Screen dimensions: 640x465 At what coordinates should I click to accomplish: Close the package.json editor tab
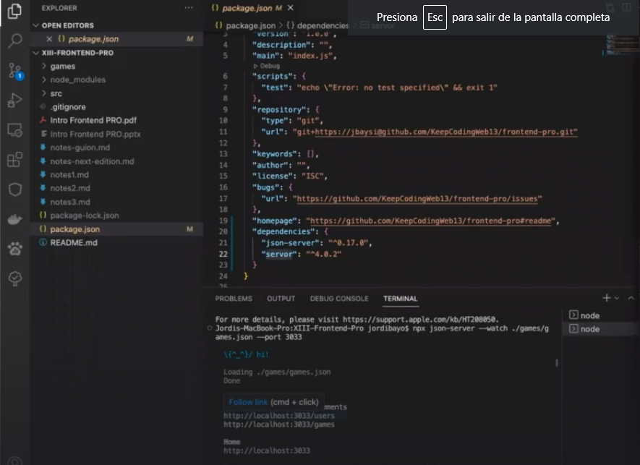[x=290, y=8]
